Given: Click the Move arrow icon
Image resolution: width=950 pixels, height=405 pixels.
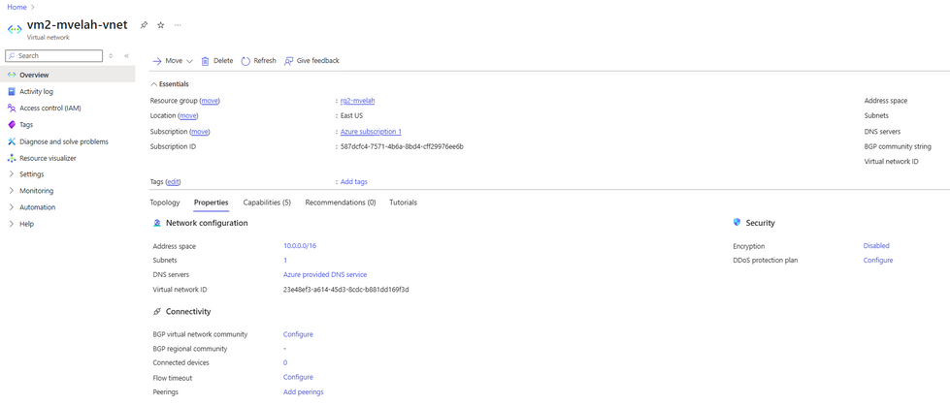Looking at the screenshot, I should [157, 61].
